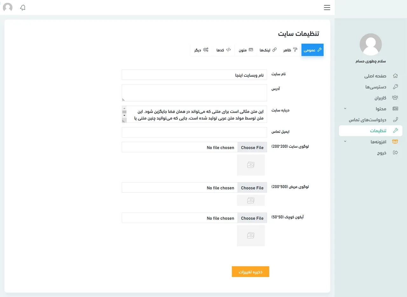Expand the محتوا submenu chevron
Viewport: 407px width, 297px height.
pos(345,109)
